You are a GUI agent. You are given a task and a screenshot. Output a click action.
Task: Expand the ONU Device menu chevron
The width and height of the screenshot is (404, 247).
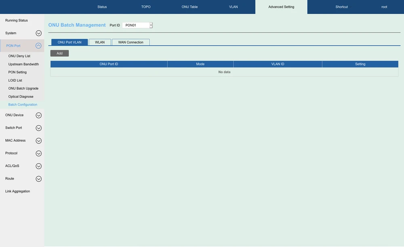[38, 115]
